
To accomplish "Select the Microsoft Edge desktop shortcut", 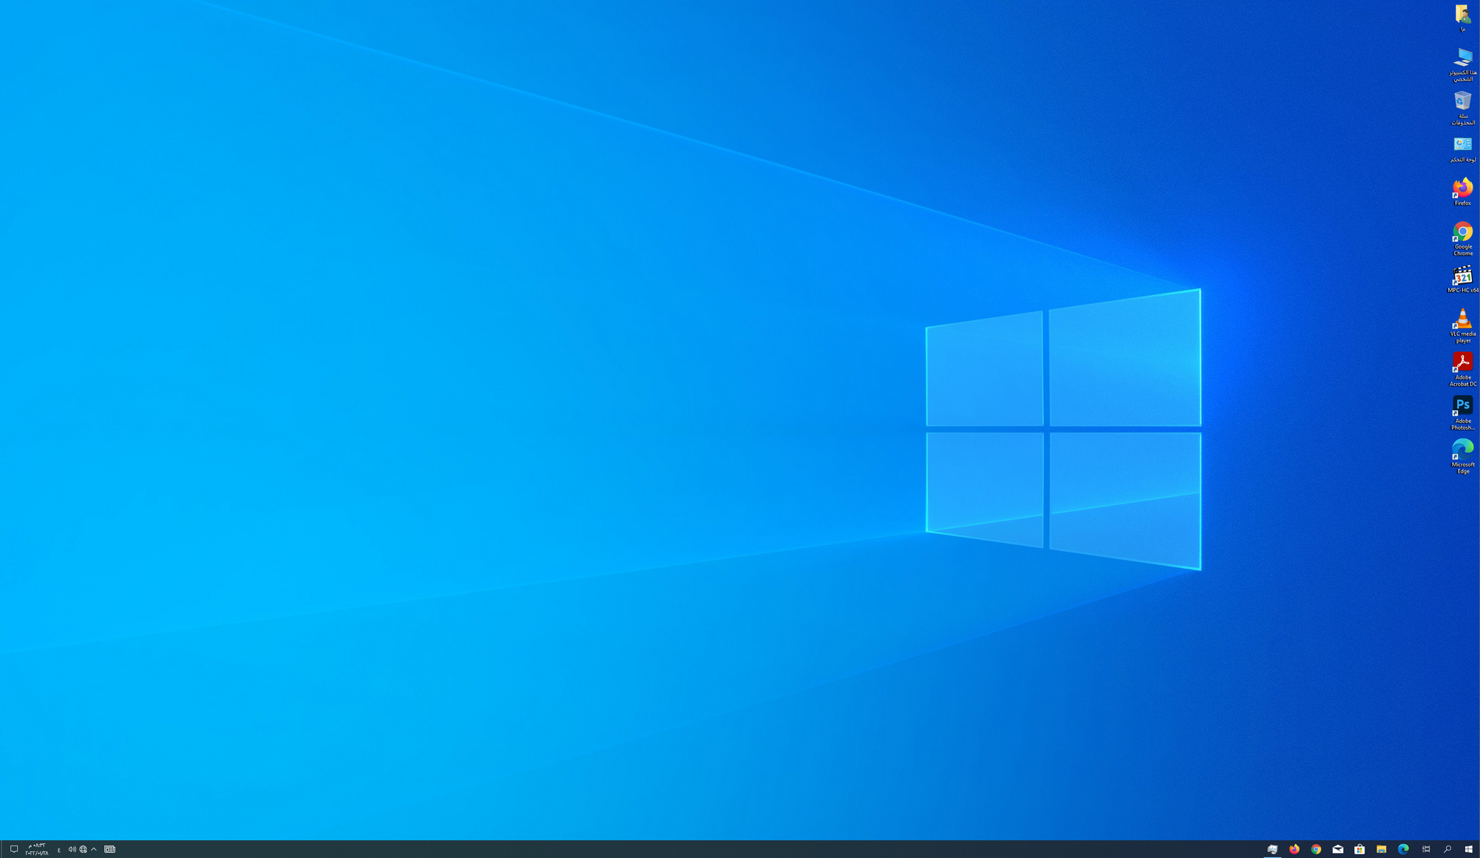I will click(x=1462, y=457).
